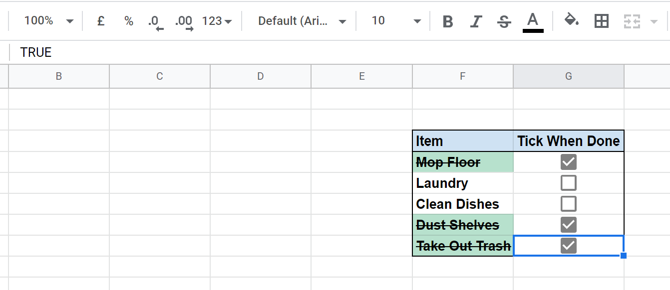Open the zoom level dropdown
670x290 pixels.
(x=47, y=21)
